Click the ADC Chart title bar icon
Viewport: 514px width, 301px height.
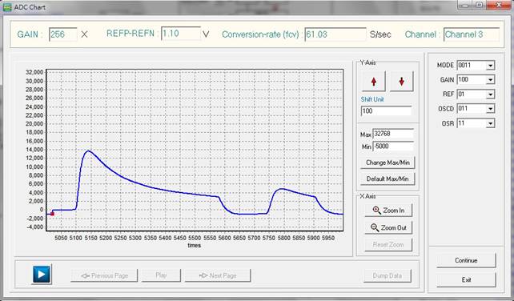pos(7,7)
